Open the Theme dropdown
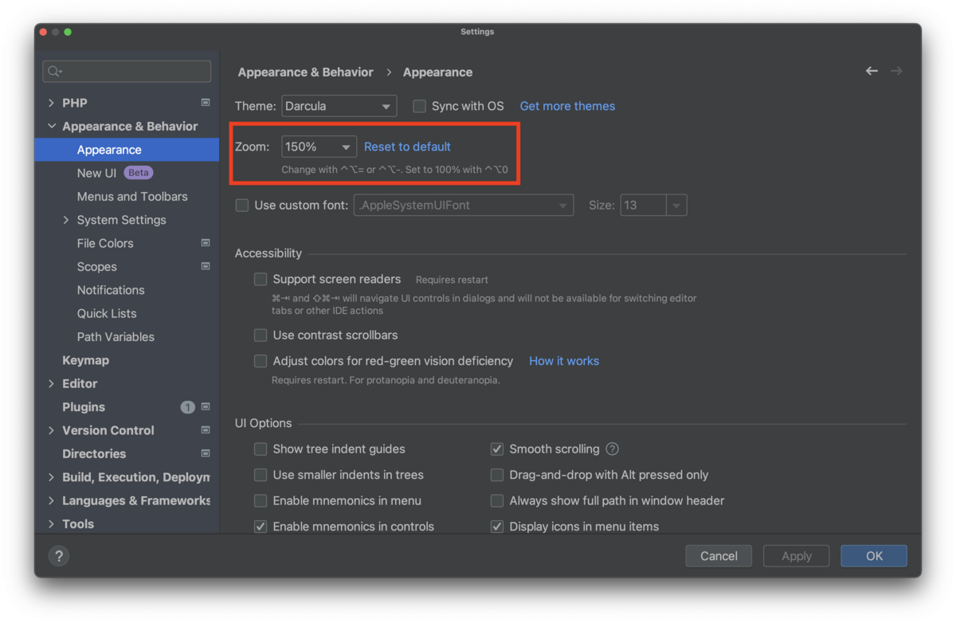The width and height of the screenshot is (956, 623). click(339, 106)
